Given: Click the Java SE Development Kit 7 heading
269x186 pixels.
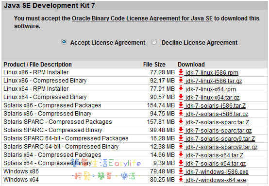Looking at the screenshot, I should pyautogui.click(x=50, y=5).
